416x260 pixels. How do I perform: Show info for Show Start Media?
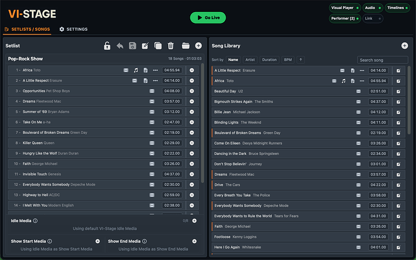tap(49, 241)
